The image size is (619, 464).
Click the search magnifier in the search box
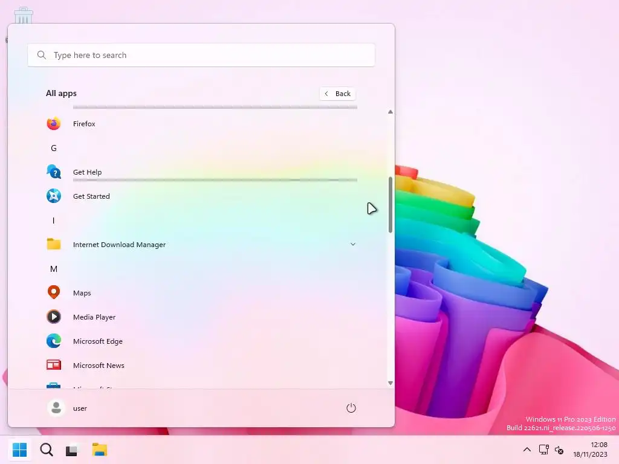click(x=42, y=55)
